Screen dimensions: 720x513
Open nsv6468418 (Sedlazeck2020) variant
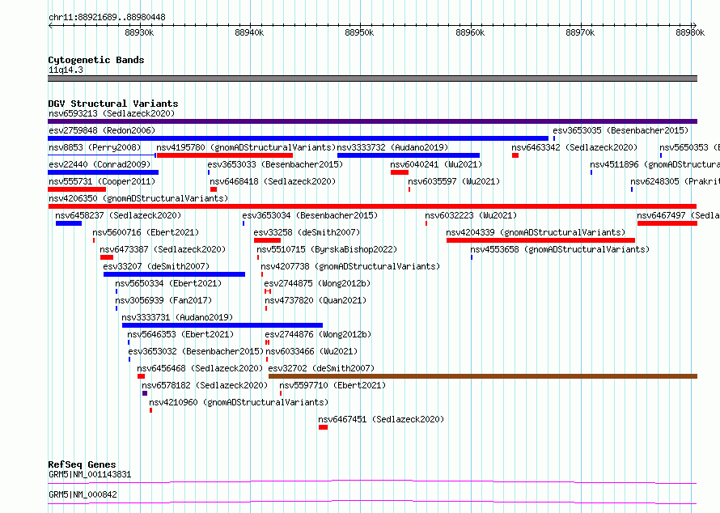pos(273,181)
